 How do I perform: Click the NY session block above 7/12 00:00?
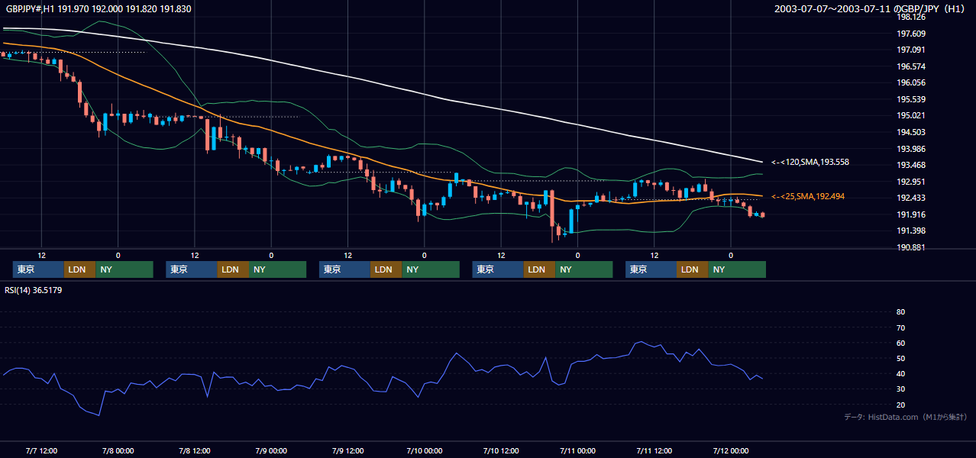point(737,269)
